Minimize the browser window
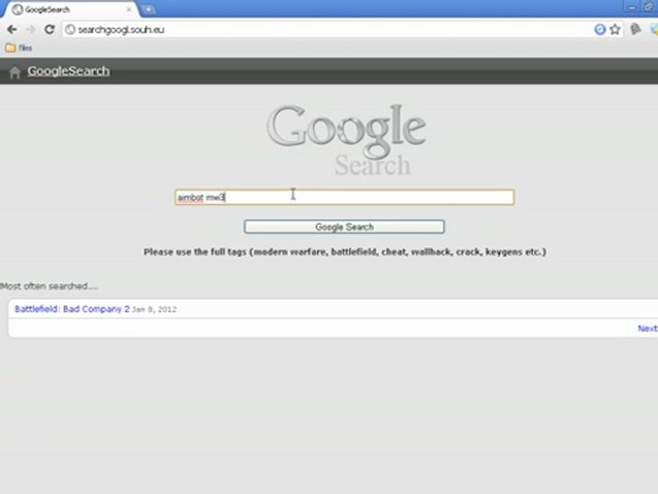658x494 pixels. tap(631, 7)
